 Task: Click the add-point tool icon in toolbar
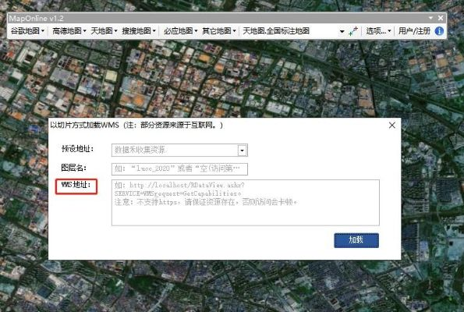[x=353, y=31]
